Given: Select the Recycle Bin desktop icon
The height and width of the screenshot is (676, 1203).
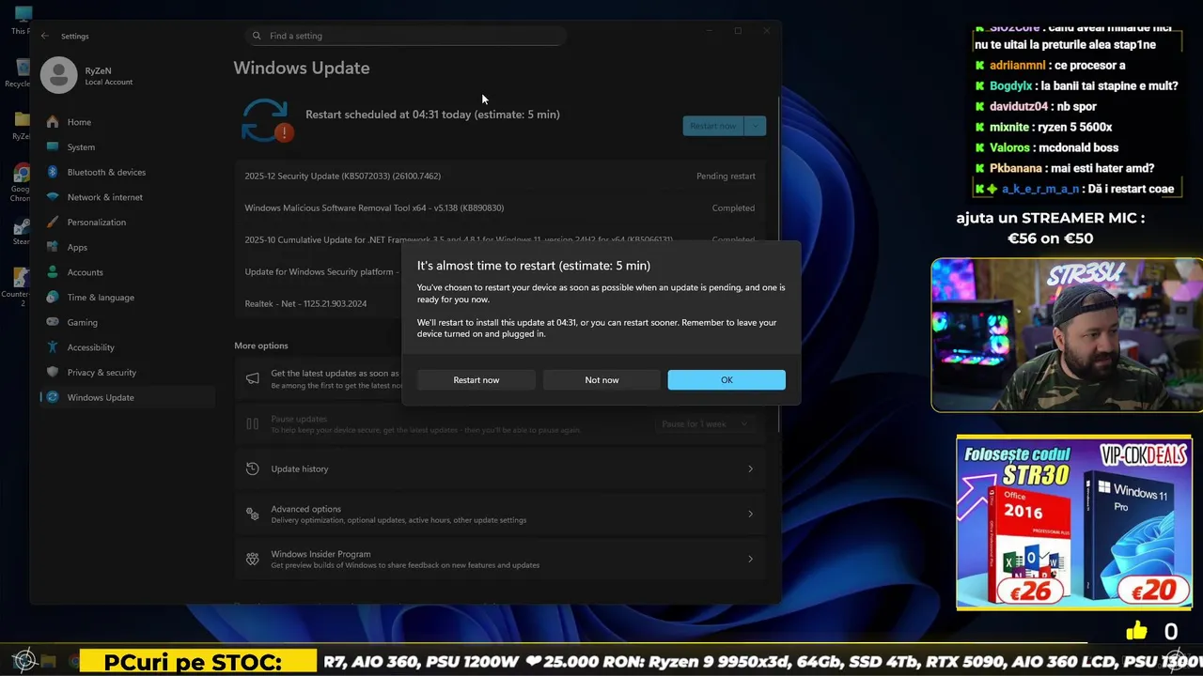Looking at the screenshot, I should click(x=23, y=73).
